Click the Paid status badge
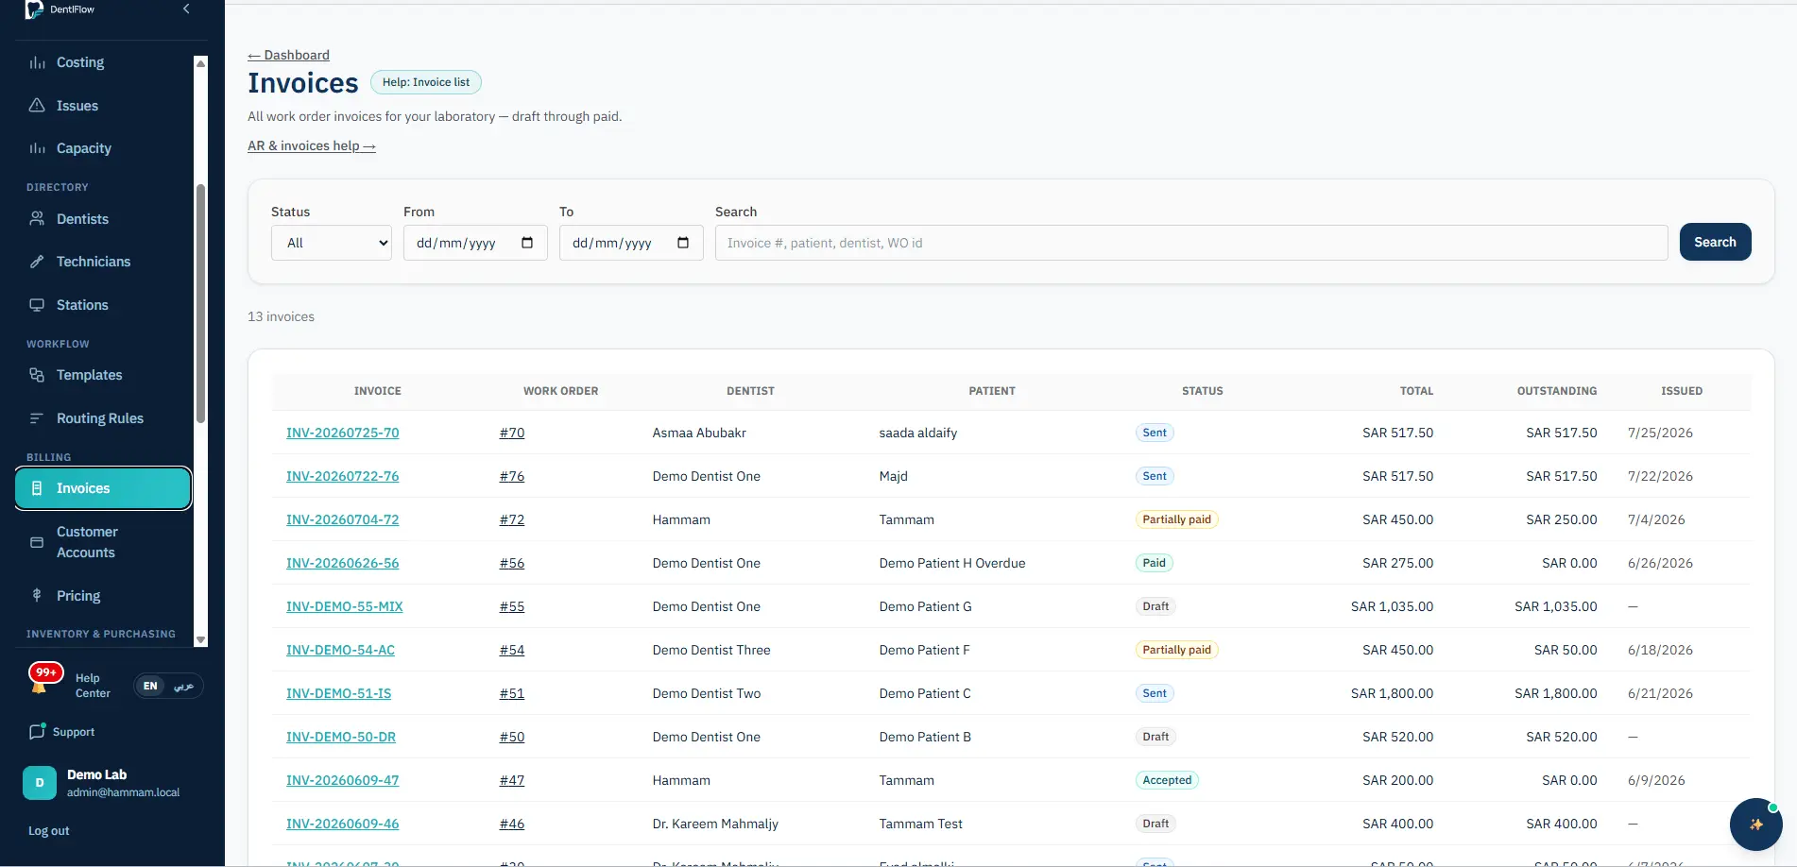 pos(1155,563)
